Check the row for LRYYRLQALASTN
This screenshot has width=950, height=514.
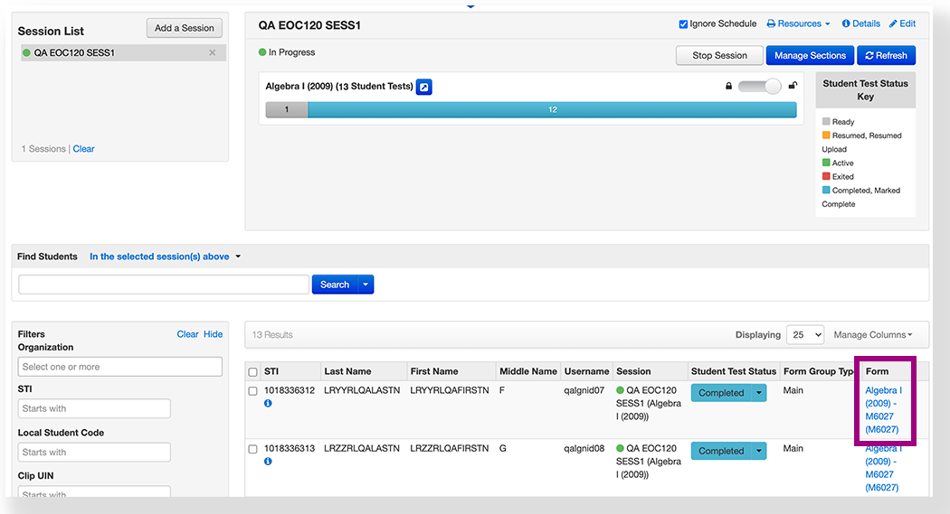(252, 391)
